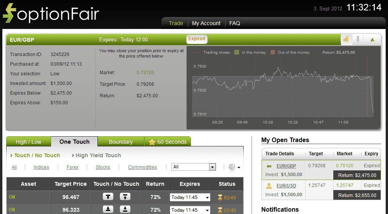Click the first No Touch button for Oil 96.323
Viewport: 388px width, 214px height.
tap(108, 209)
